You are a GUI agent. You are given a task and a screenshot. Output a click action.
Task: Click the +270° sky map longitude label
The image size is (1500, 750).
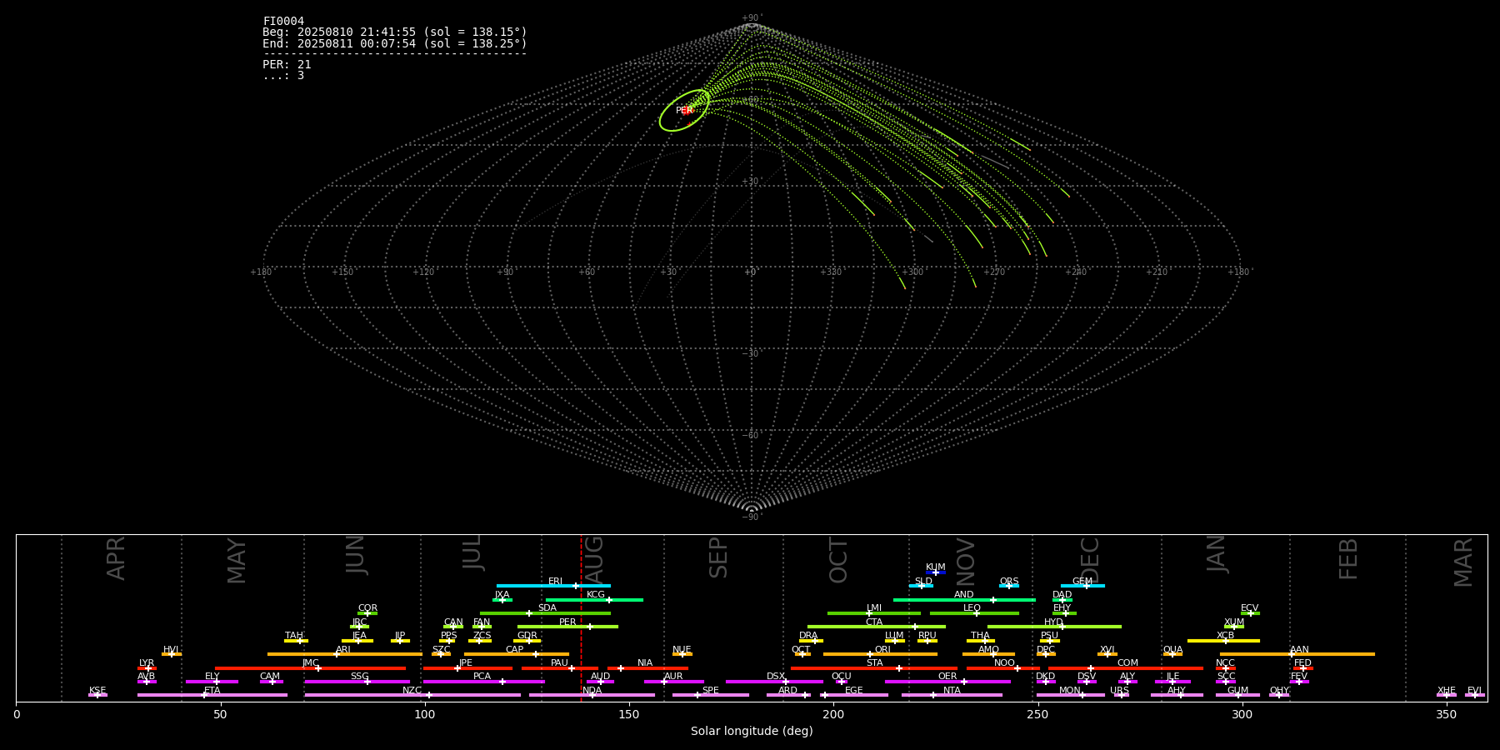994,272
